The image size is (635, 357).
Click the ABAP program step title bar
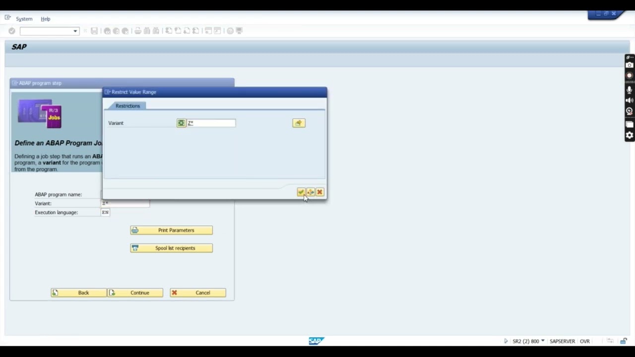pyautogui.click(x=122, y=83)
